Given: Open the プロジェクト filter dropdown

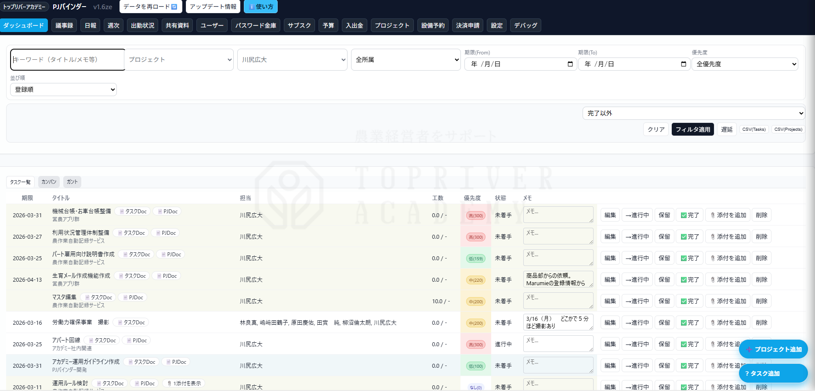Looking at the screenshot, I should [180, 60].
